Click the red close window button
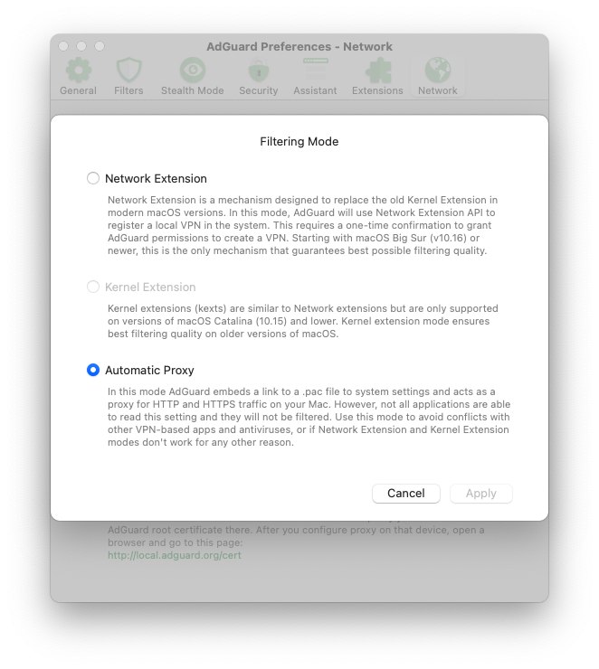The height and width of the screenshot is (669, 599). 63,46
